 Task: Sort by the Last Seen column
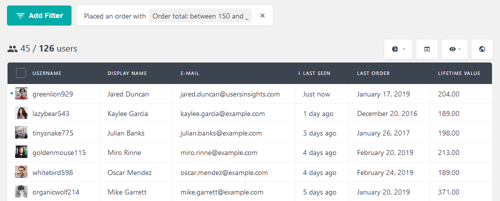coord(316,73)
